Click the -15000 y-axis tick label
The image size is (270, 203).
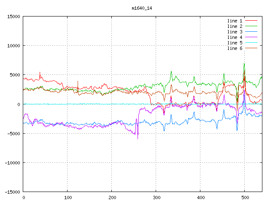(x=12, y=192)
